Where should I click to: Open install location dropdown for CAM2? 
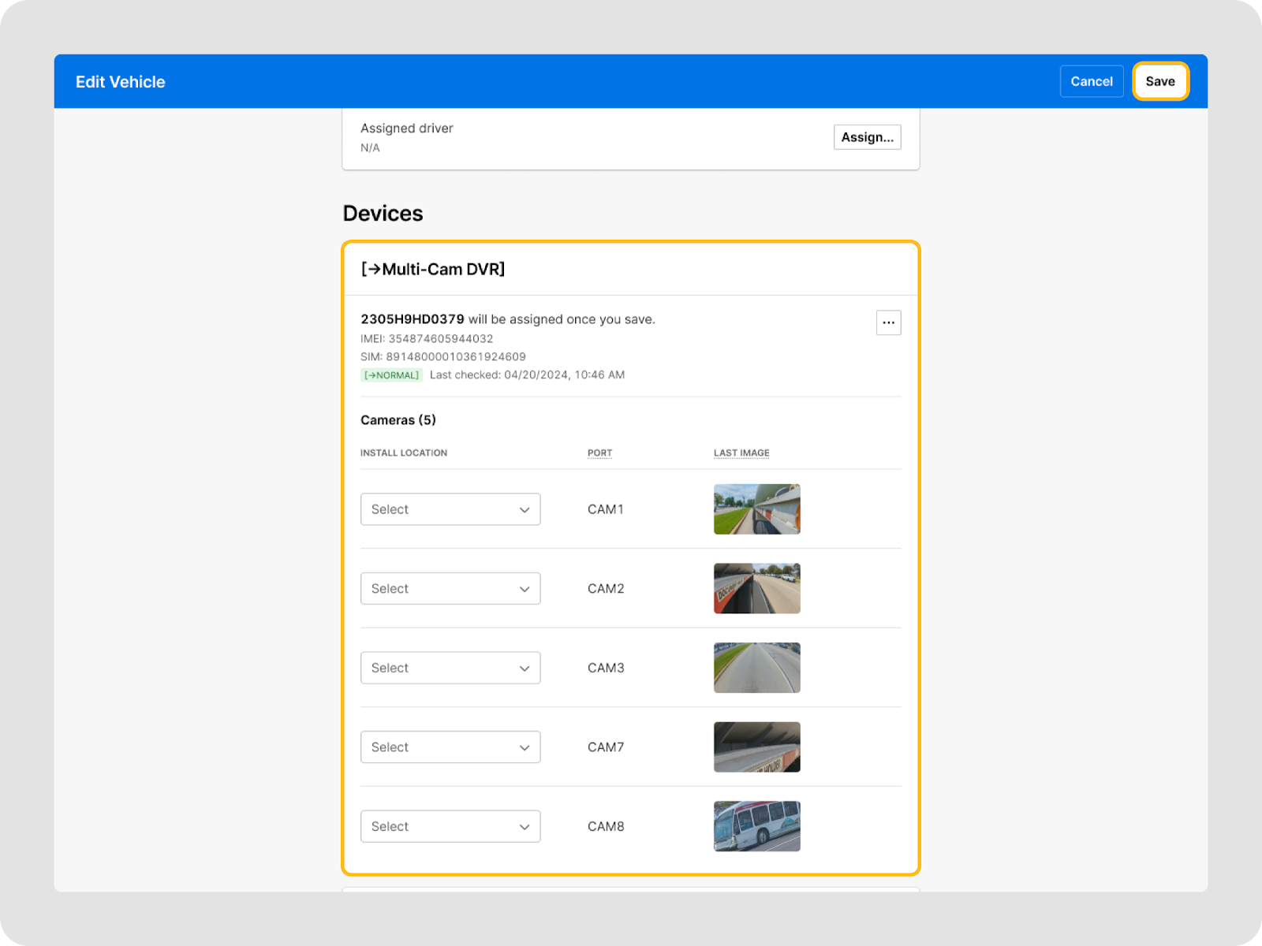point(450,589)
